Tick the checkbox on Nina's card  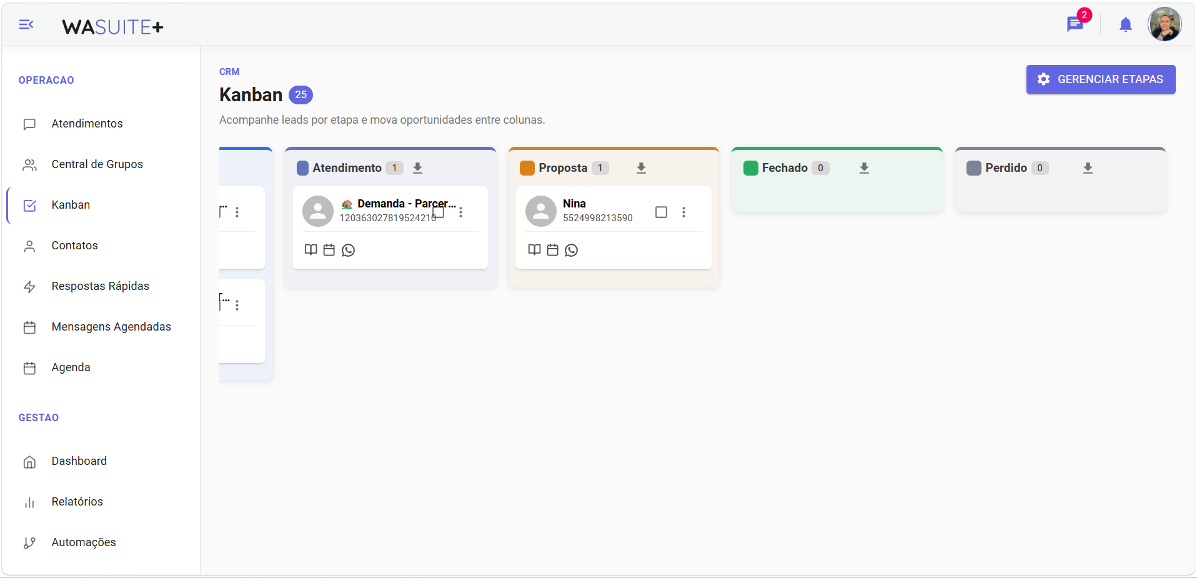661,212
